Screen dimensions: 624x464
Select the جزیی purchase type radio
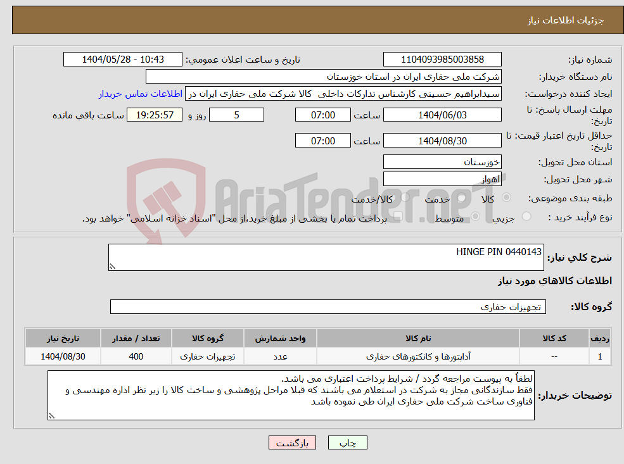526,216
